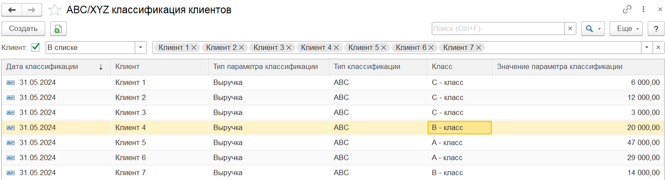Open the magnifier search options dropdown
This screenshot has height=180, width=665.
[x=593, y=29]
